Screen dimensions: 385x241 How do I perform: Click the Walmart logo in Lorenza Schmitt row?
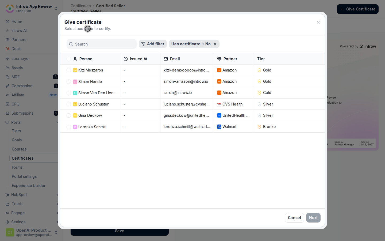tap(219, 127)
